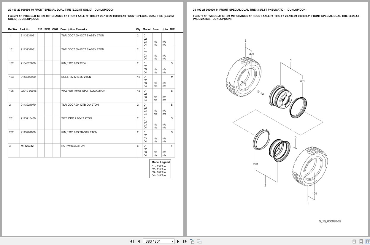Click the Description Remarks column header
Image resolution: width=370 pixels, height=245 pixels.
click(x=74, y=29)
